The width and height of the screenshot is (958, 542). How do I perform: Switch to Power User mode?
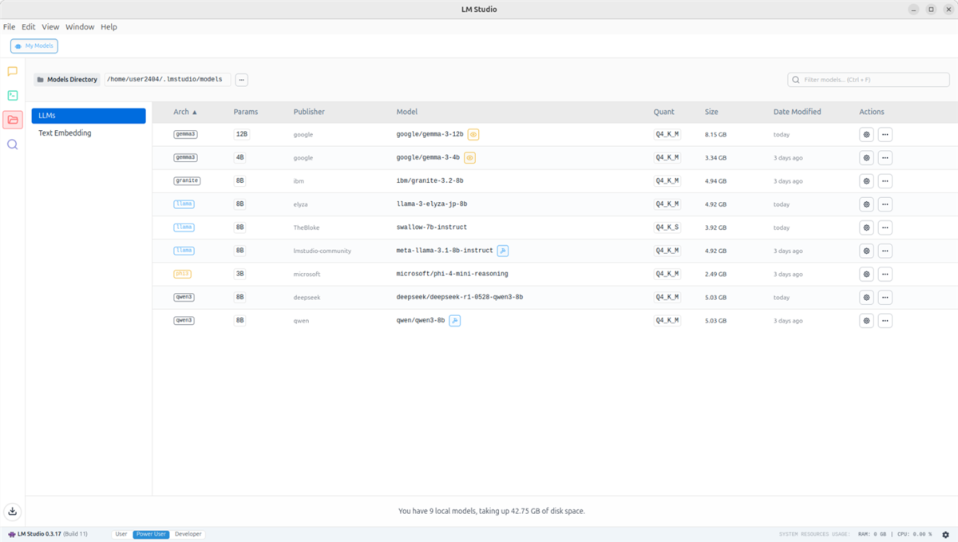click(152, 534)
